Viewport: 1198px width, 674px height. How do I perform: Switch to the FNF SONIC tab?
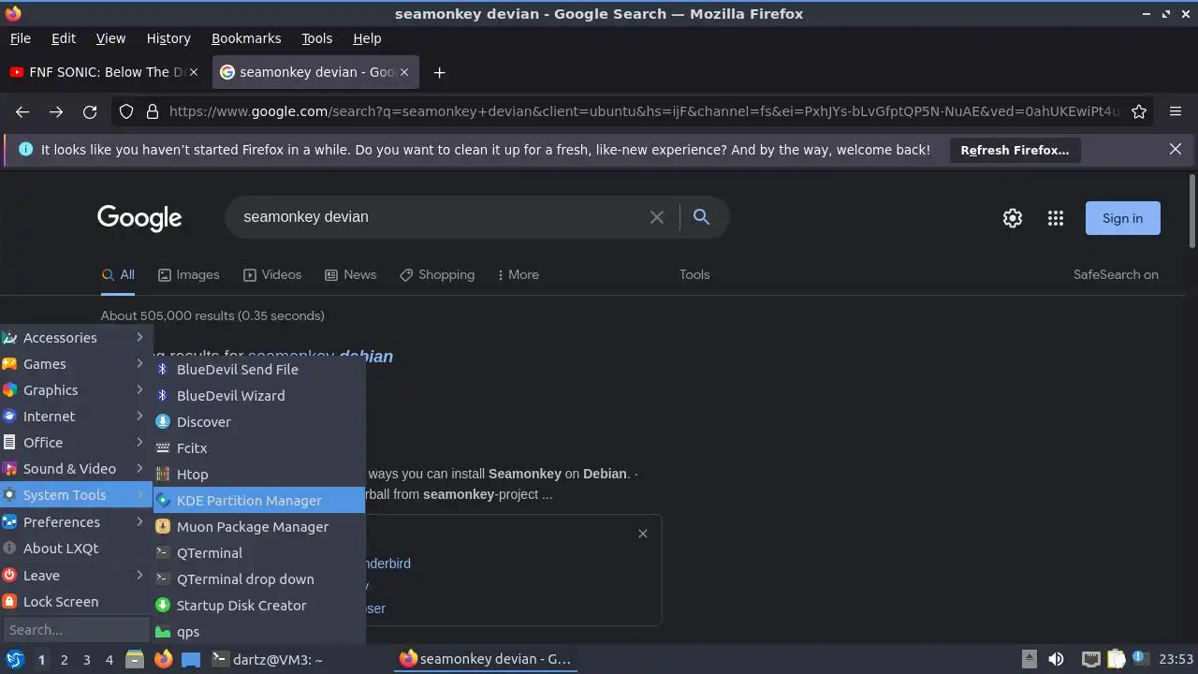pos(106,72)
